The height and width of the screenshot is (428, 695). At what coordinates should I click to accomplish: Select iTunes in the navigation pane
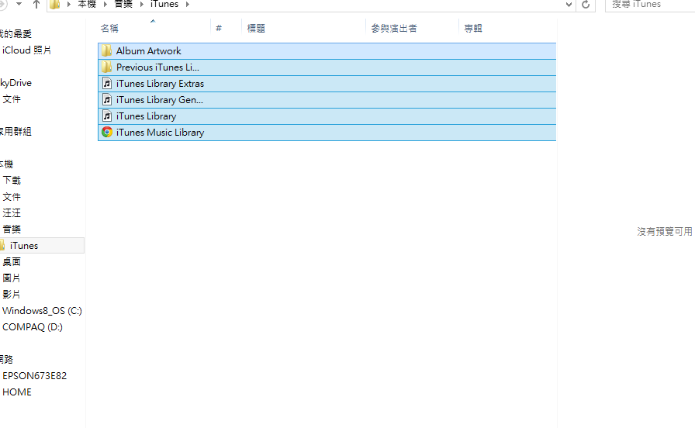(24, 246)
